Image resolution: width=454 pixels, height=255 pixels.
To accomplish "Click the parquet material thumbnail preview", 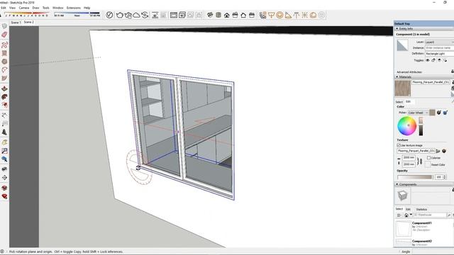I will pos(403,88).
